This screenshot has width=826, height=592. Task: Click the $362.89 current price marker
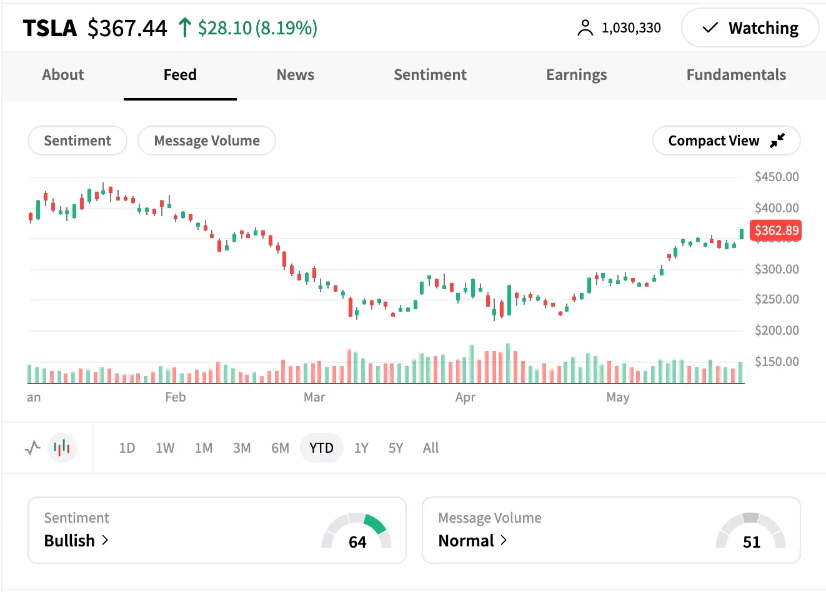pos(777,230)
